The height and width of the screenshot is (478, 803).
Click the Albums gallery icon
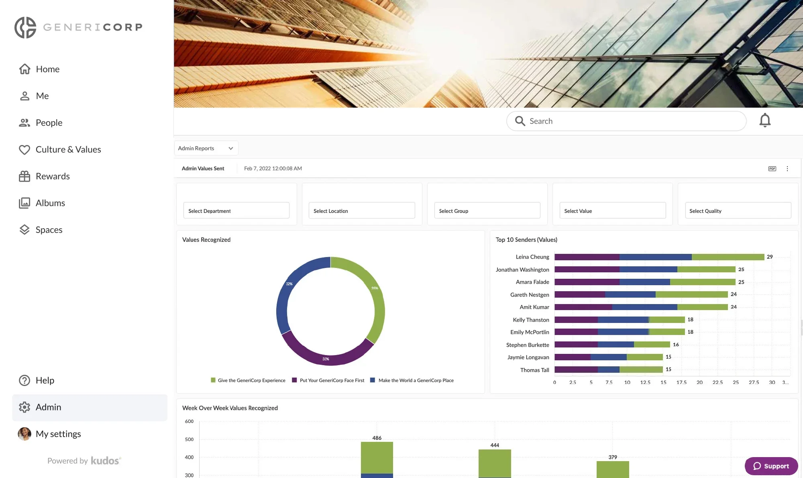(24, 203)
